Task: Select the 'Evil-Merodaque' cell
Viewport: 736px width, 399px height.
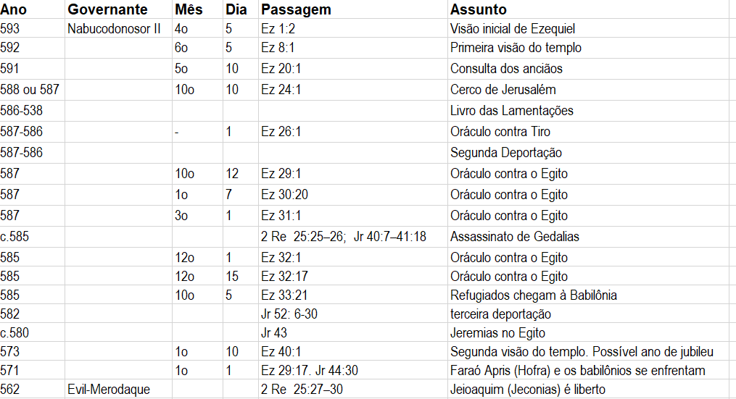Action: pyautogui.click(x=108, y=390)
